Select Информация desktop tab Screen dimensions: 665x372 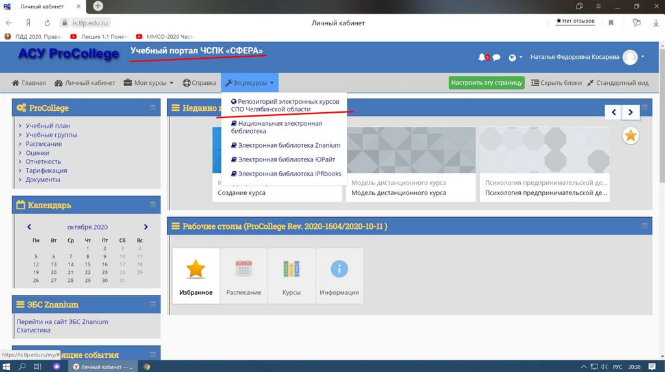(x=339, y=275)
